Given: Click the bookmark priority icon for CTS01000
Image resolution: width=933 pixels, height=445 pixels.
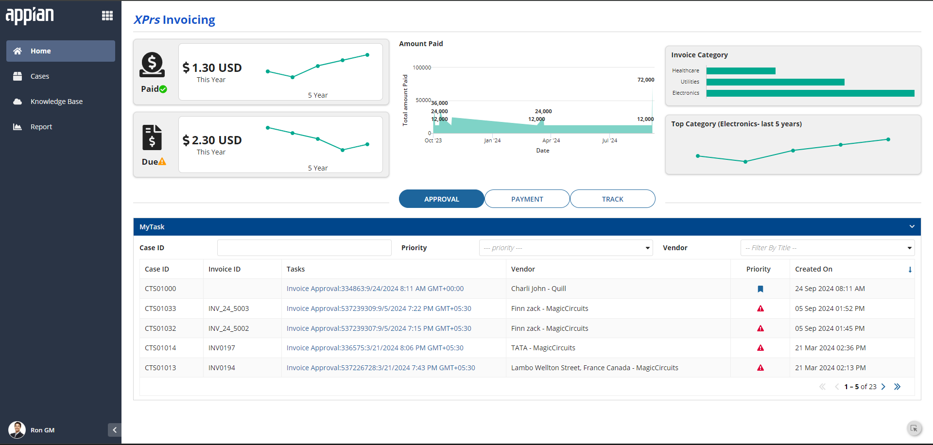Looking at the screenshot, I should [x=760, y=289].
